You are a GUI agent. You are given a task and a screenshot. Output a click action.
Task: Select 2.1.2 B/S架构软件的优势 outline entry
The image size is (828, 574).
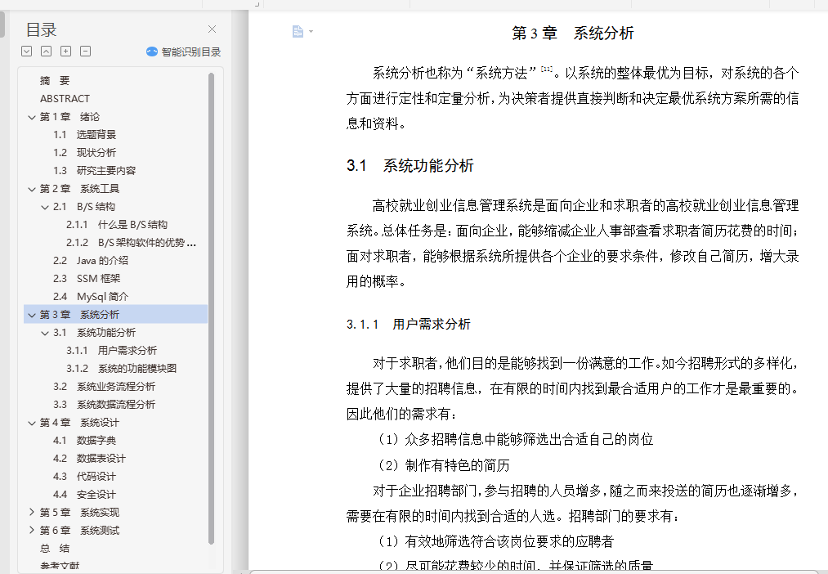(x=131, y=243)
